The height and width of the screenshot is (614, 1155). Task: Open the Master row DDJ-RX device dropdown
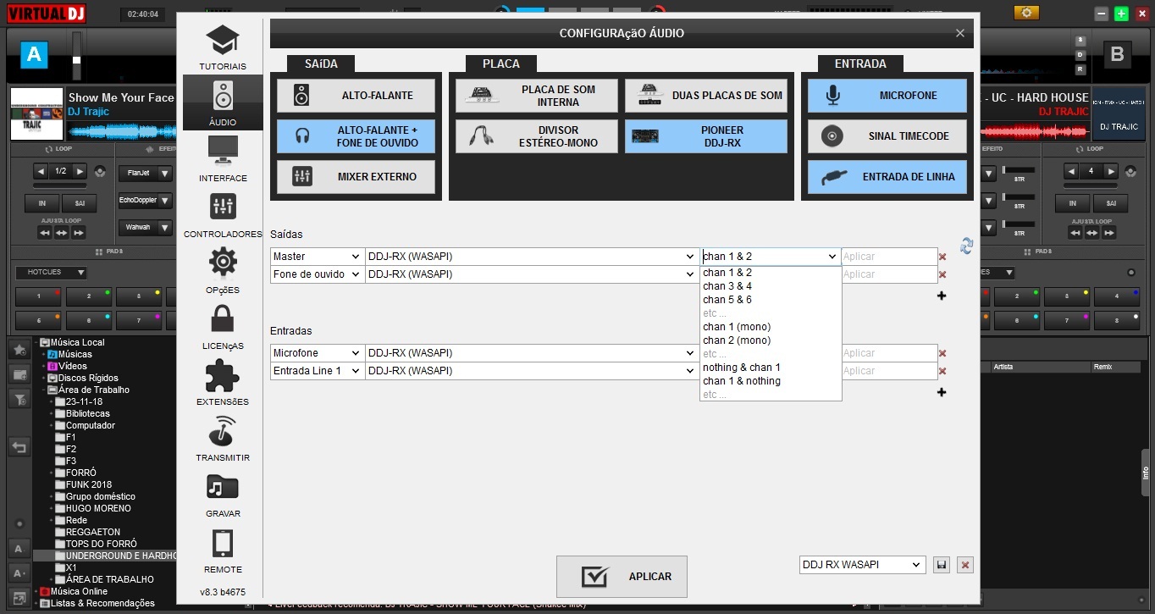pyautogui.click(x=532, y=257)
